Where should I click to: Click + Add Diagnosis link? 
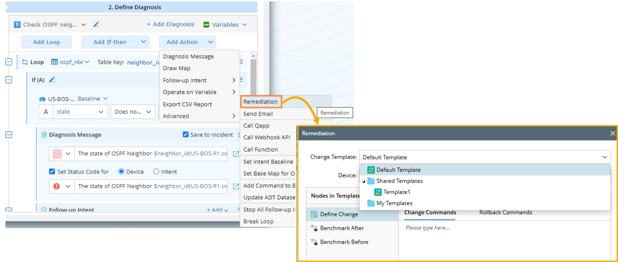point(170,24)
